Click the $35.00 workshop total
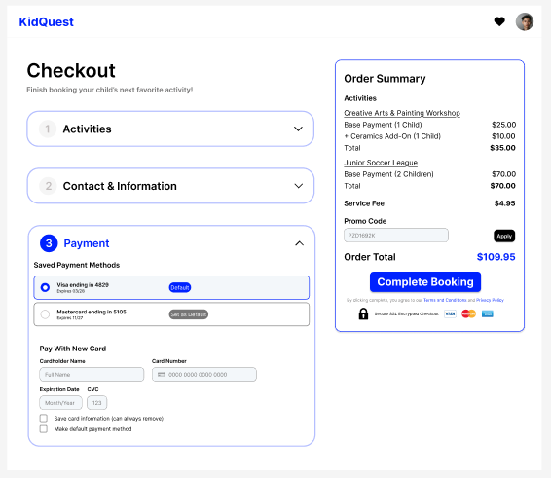 (x=502, y=148)
